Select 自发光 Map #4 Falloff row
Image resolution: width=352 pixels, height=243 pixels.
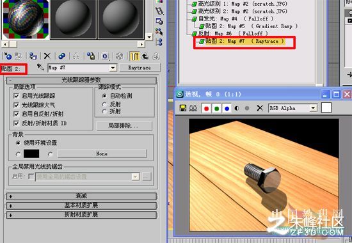pos(232,19)
